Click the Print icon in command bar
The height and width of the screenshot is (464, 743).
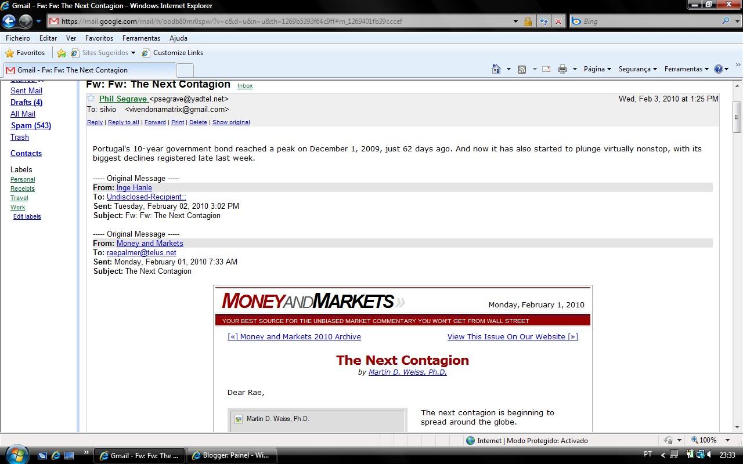[562, 69]
